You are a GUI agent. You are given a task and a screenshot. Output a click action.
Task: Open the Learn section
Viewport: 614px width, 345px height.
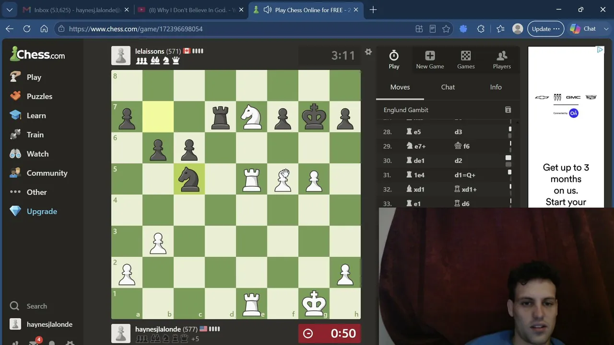coord(28,115)
